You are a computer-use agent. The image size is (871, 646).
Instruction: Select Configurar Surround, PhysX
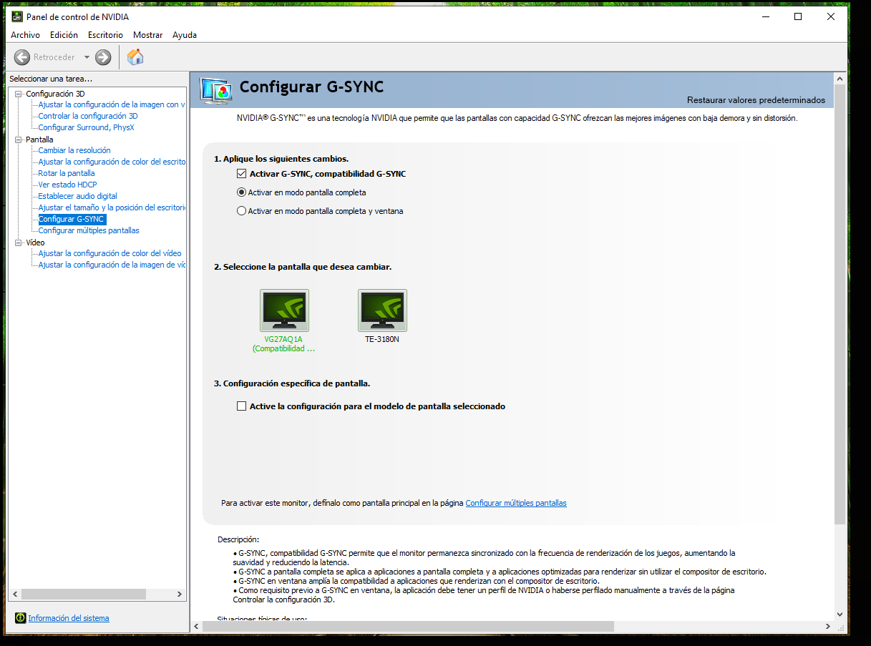point(86,127)
